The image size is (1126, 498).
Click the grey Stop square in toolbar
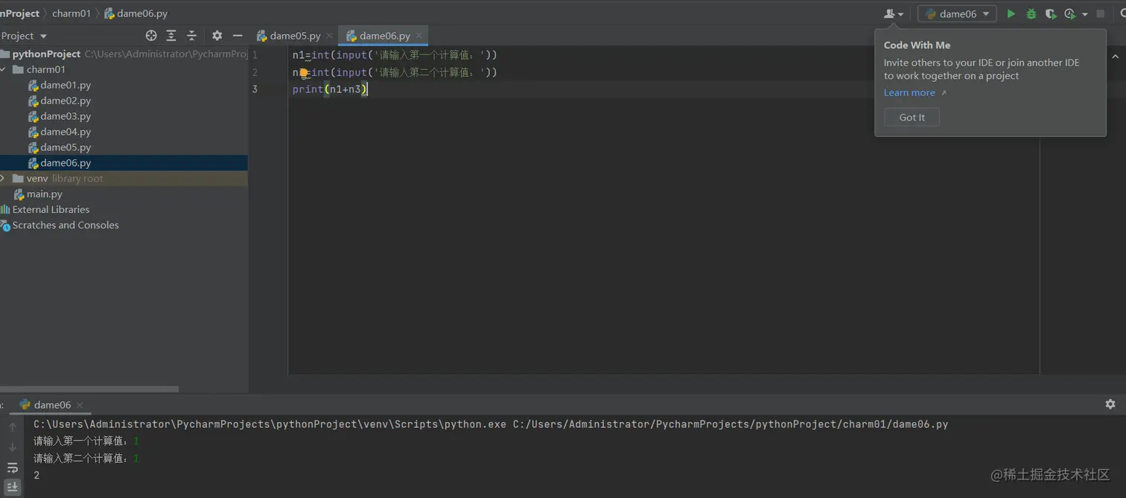pyautogui.click(x=1101, y=14)
